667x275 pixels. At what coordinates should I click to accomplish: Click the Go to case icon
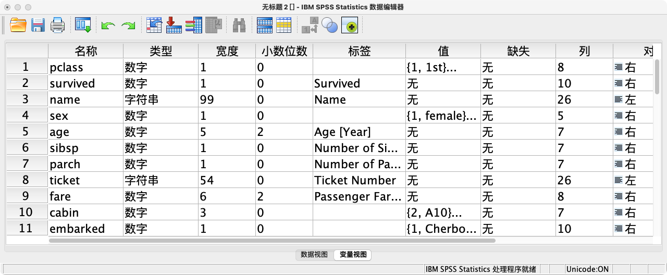(154, 25)
